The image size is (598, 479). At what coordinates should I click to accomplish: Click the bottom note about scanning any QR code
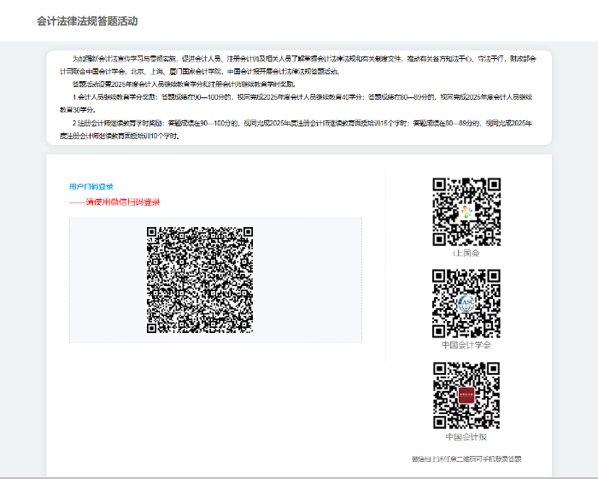pyautogui.click(x=466, y=459)
